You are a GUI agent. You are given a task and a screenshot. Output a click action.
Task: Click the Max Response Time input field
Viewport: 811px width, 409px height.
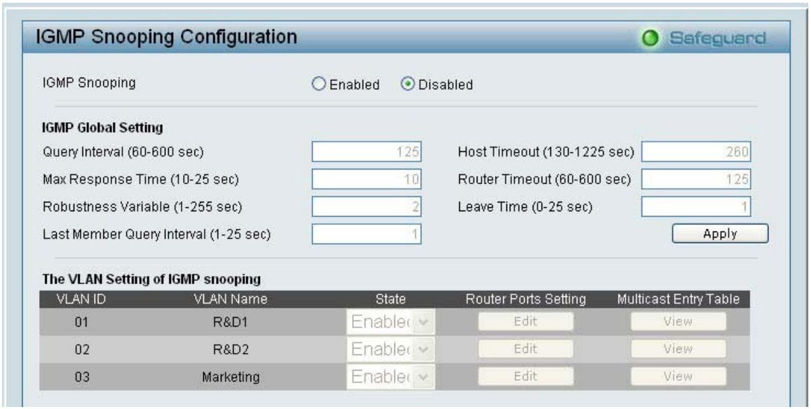367,180
